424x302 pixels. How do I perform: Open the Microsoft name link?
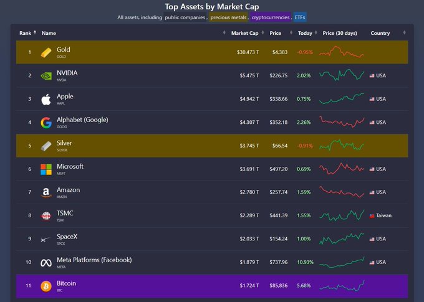click(x=70, y=166)
